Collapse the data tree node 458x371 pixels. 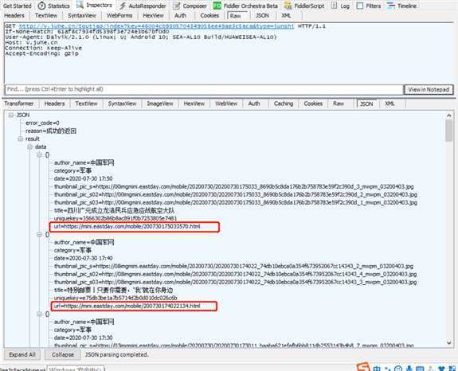[29, 146]
